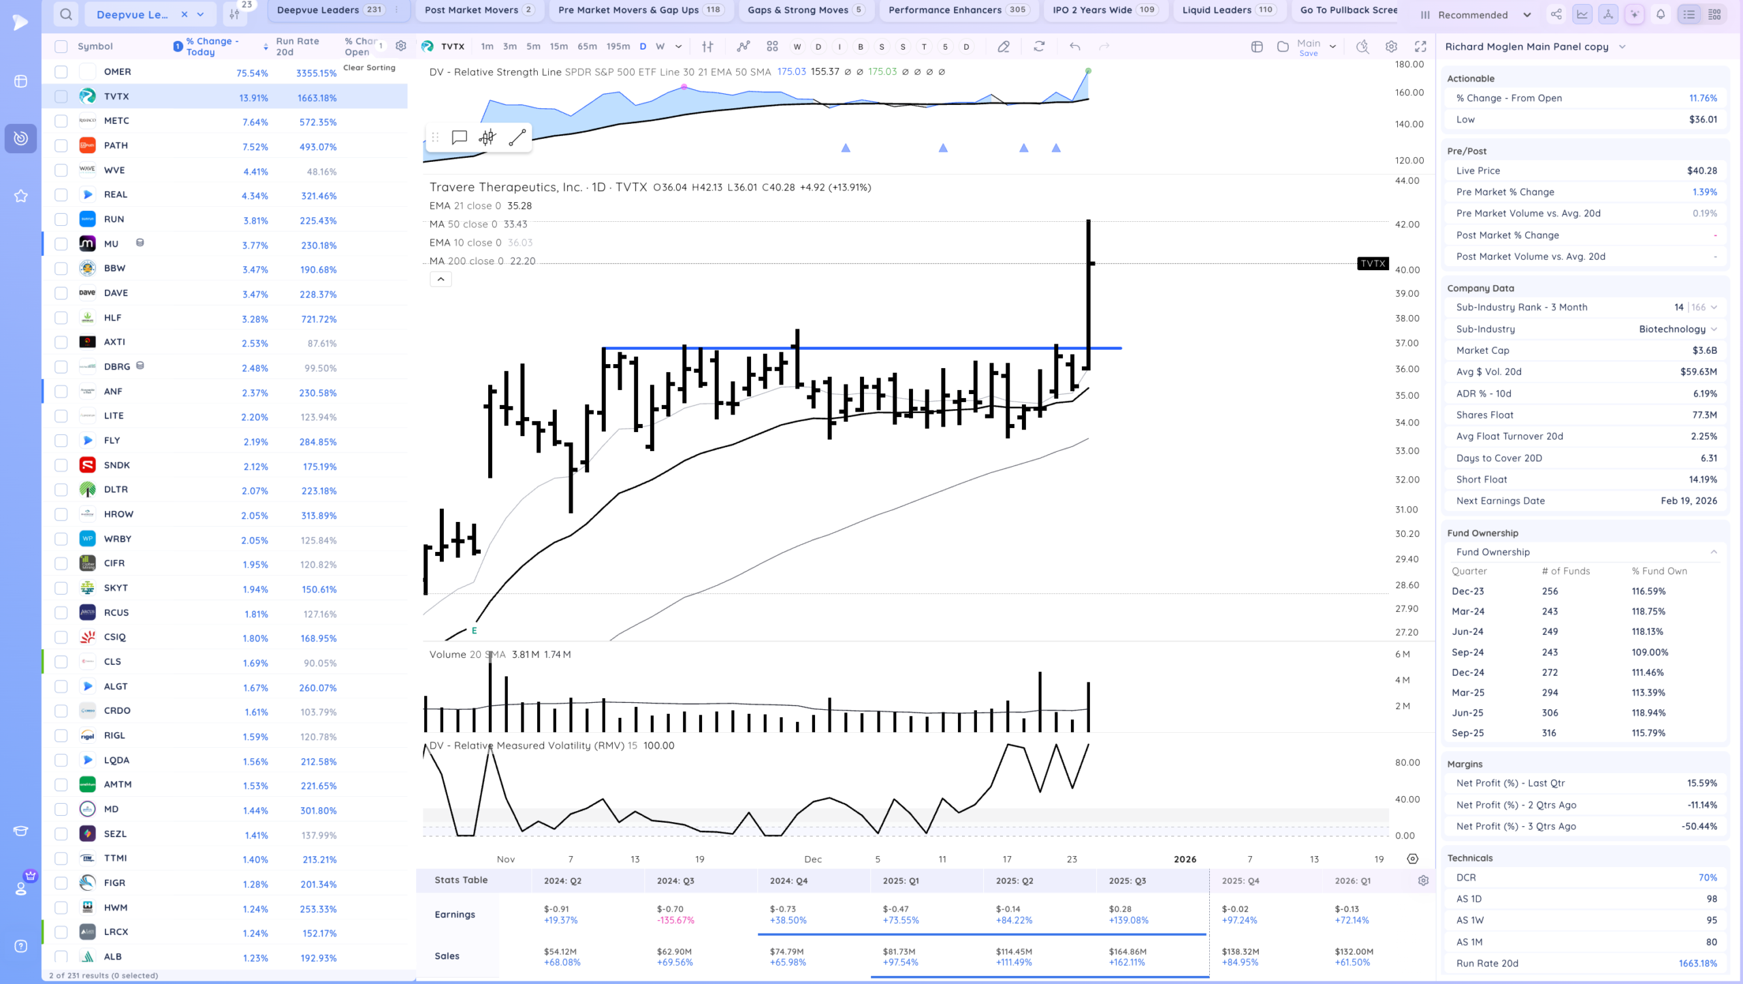
Task: Click the alerts bell icon
Action: tap(1661, 14)
